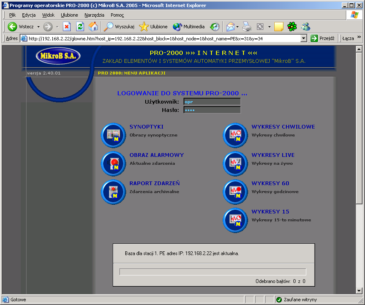Click the Użytkownik input field

(212, 102)
